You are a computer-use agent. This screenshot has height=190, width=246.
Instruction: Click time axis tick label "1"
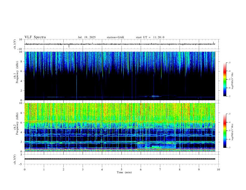(x=44, y=170)
